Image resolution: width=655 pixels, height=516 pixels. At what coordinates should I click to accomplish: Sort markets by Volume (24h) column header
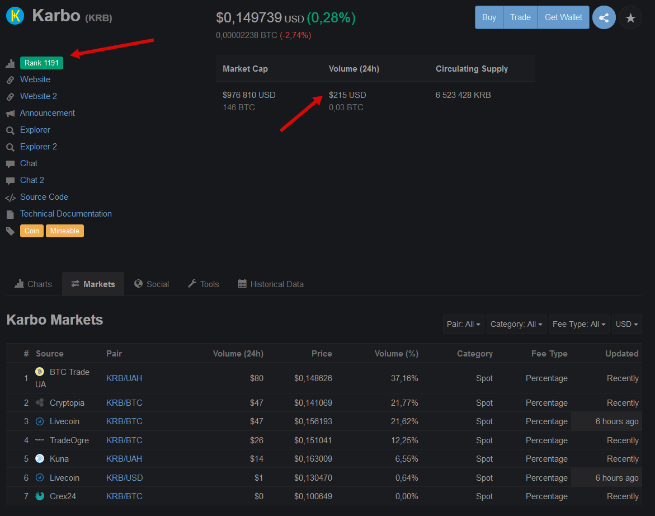pyautogui.click(x=238, y=354)
